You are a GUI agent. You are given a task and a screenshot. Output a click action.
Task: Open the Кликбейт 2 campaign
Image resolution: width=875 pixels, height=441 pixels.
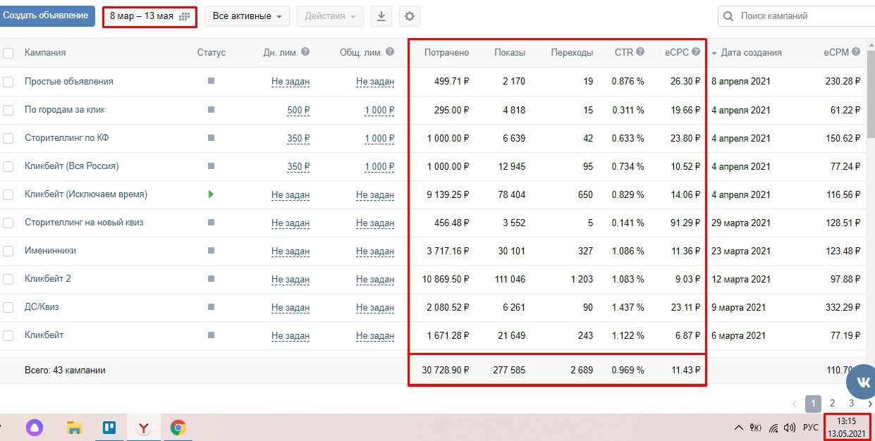click(x=48, y=278)
